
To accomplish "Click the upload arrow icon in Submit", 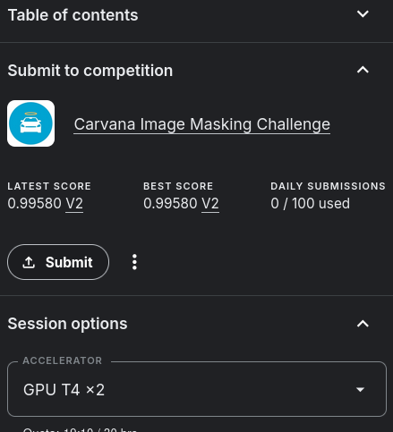I will pyautogui.click(x=29, y=262).
